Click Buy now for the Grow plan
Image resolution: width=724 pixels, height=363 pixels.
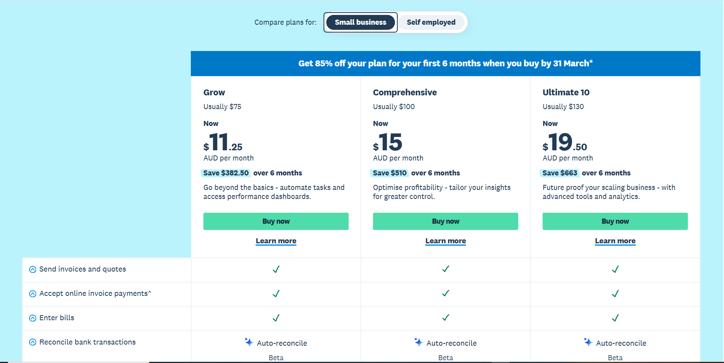click(276, 221)
